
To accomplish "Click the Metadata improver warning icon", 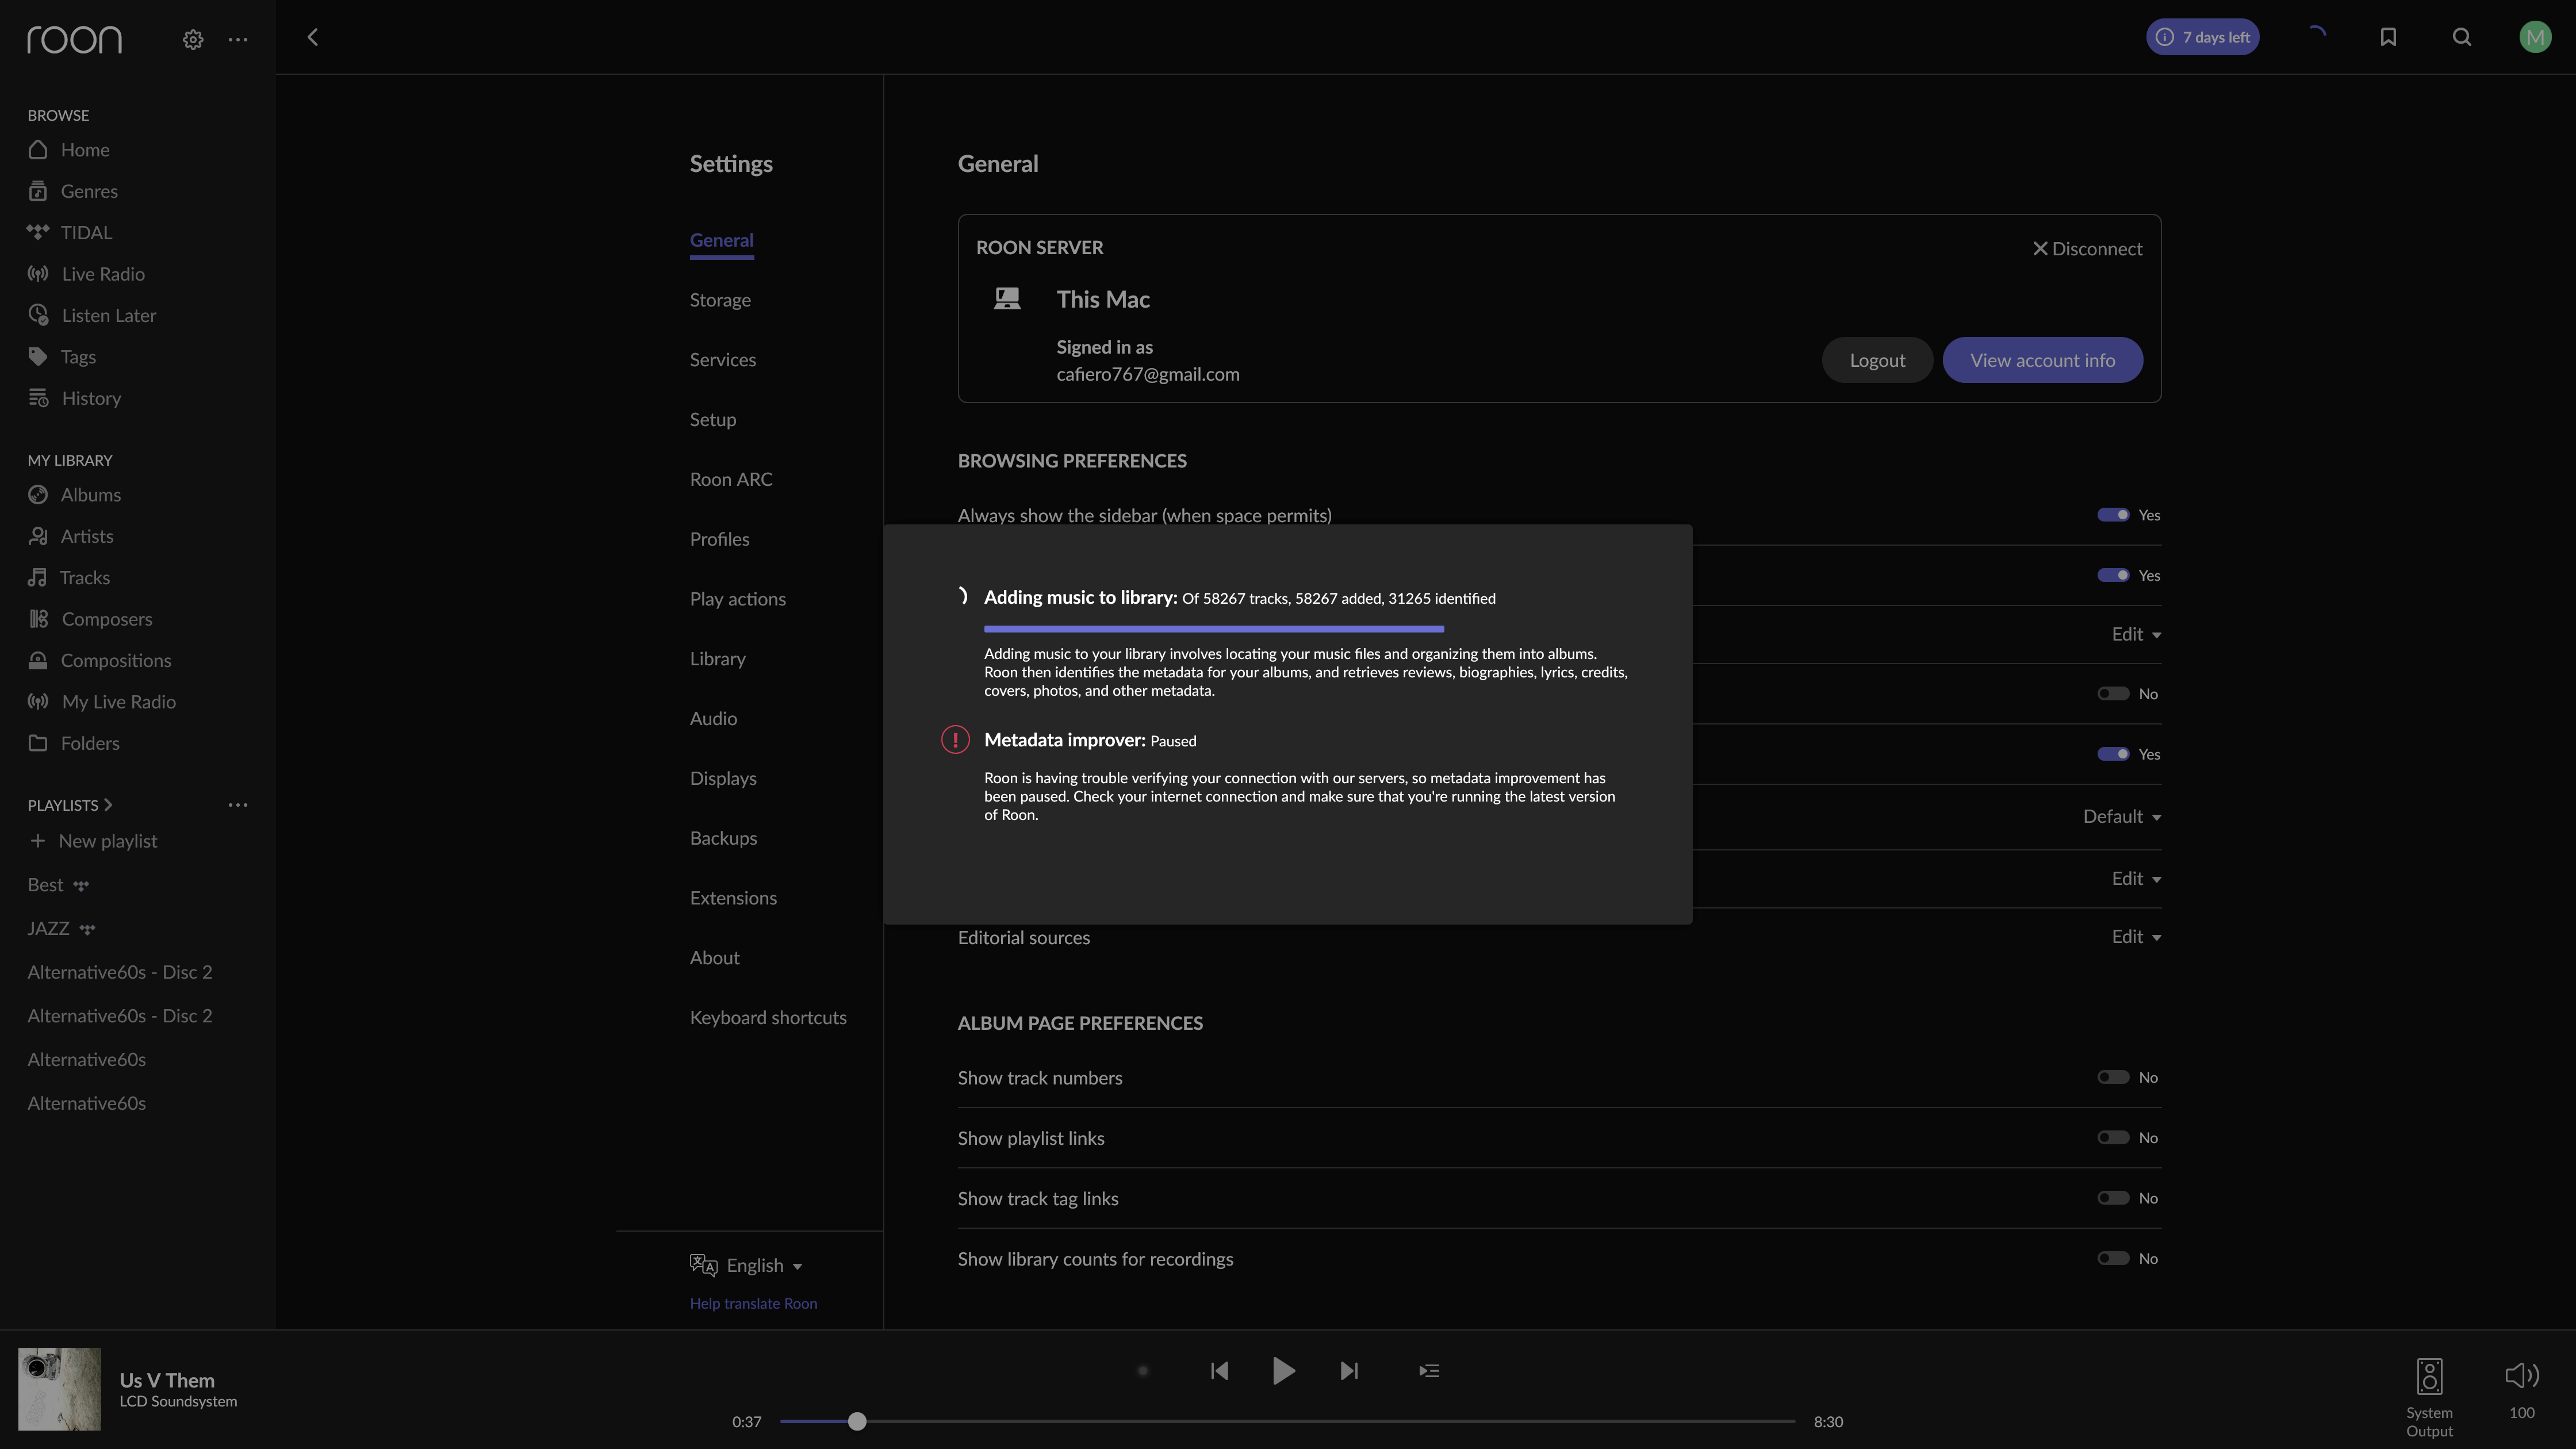I will click(x=955, y=740).
